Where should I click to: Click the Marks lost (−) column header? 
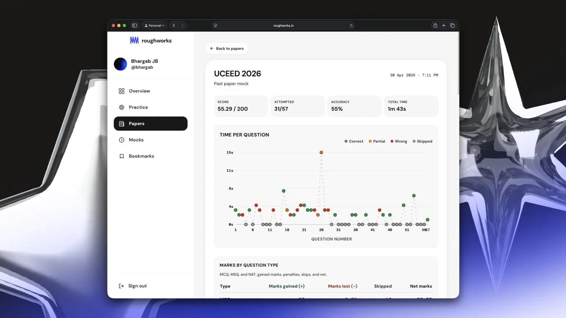pyautogui.click(x=343, y=286)
